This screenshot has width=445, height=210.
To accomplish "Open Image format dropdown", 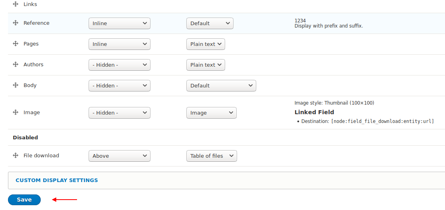I will click(x=211, y=113).
